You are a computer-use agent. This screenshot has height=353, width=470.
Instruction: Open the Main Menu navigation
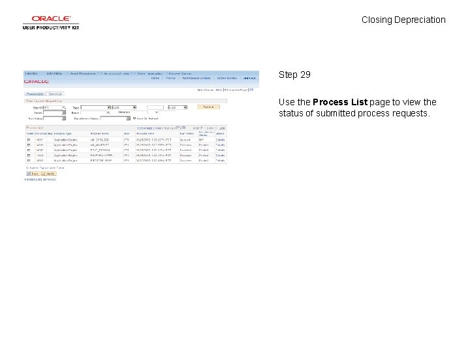55,73
